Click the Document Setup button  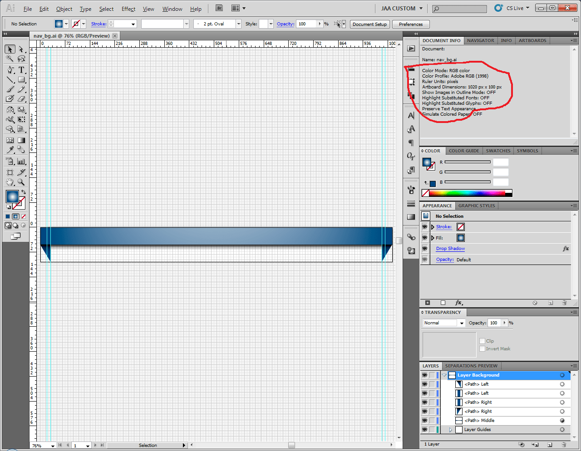369,24
